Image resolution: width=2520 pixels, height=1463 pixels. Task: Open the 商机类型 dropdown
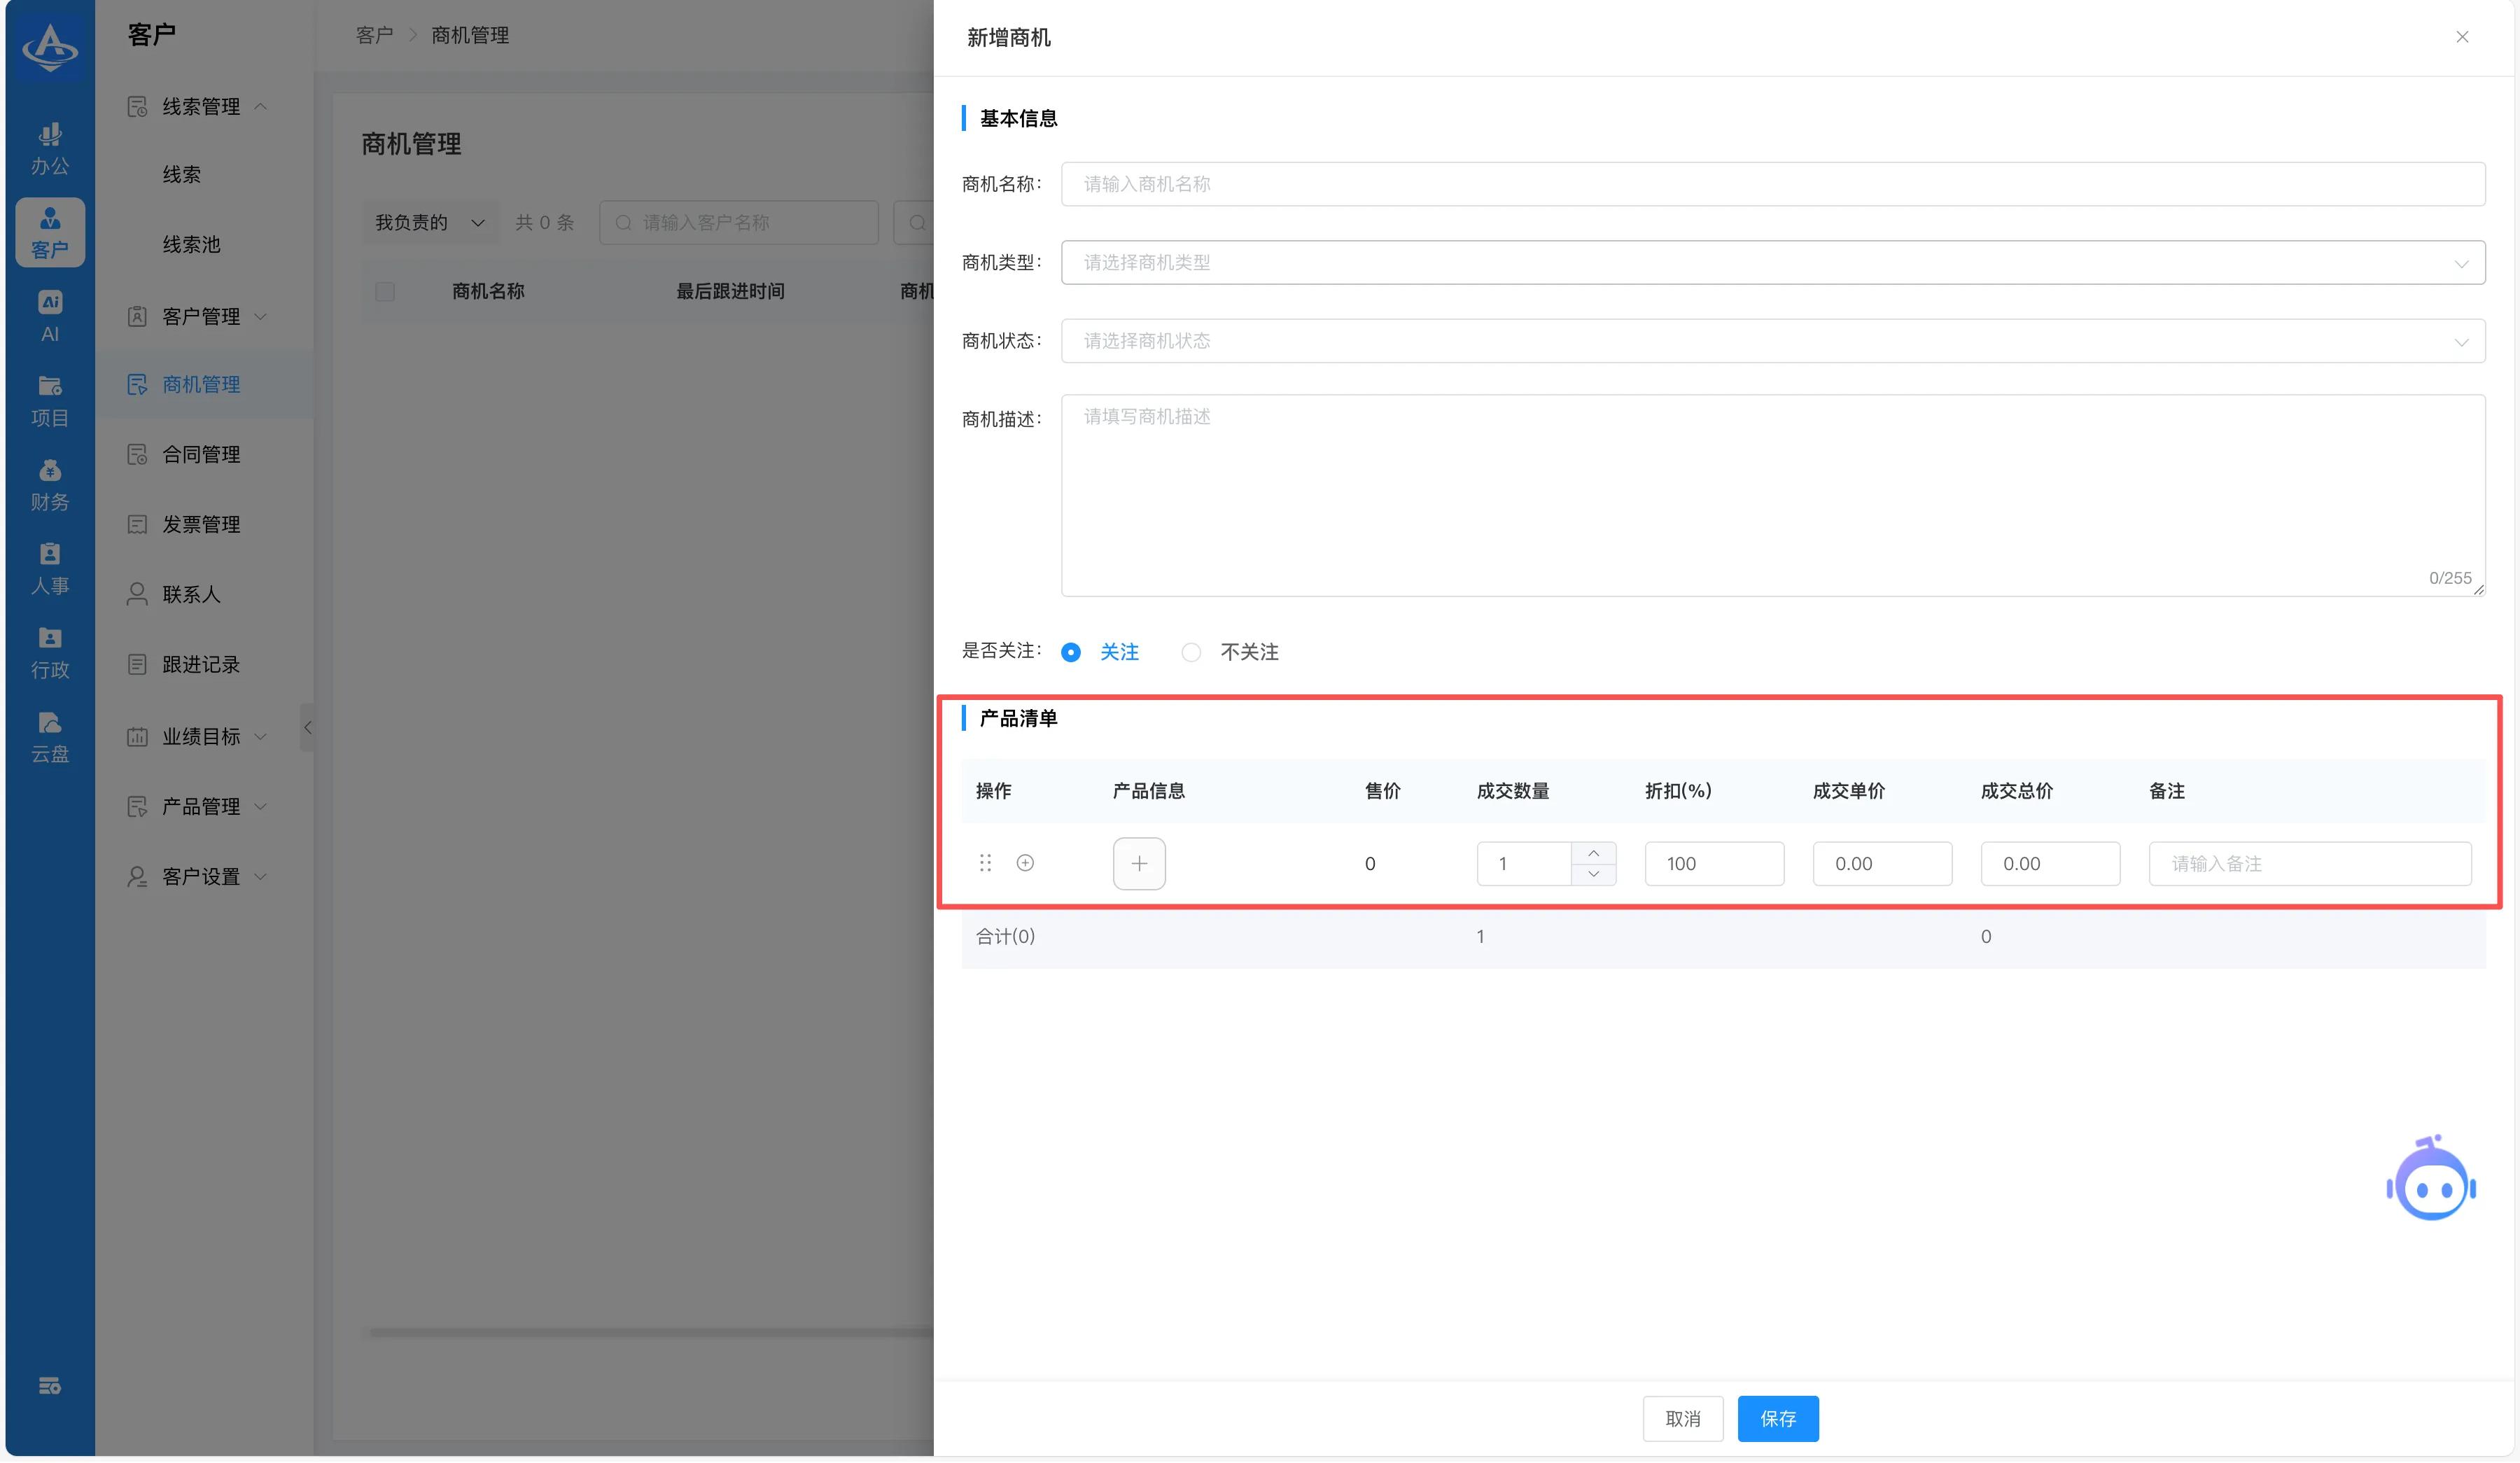1772,262
